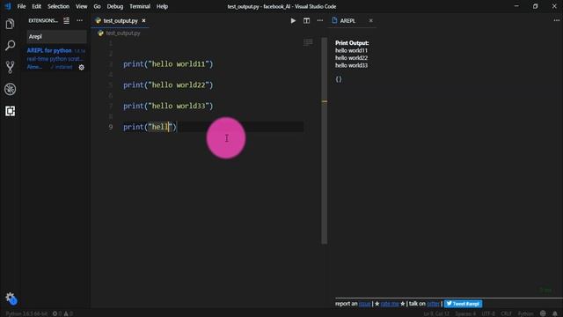Change indentation via Spaces: 4
Viewport: 563px width, 317px height.
[x=465, y=313]
